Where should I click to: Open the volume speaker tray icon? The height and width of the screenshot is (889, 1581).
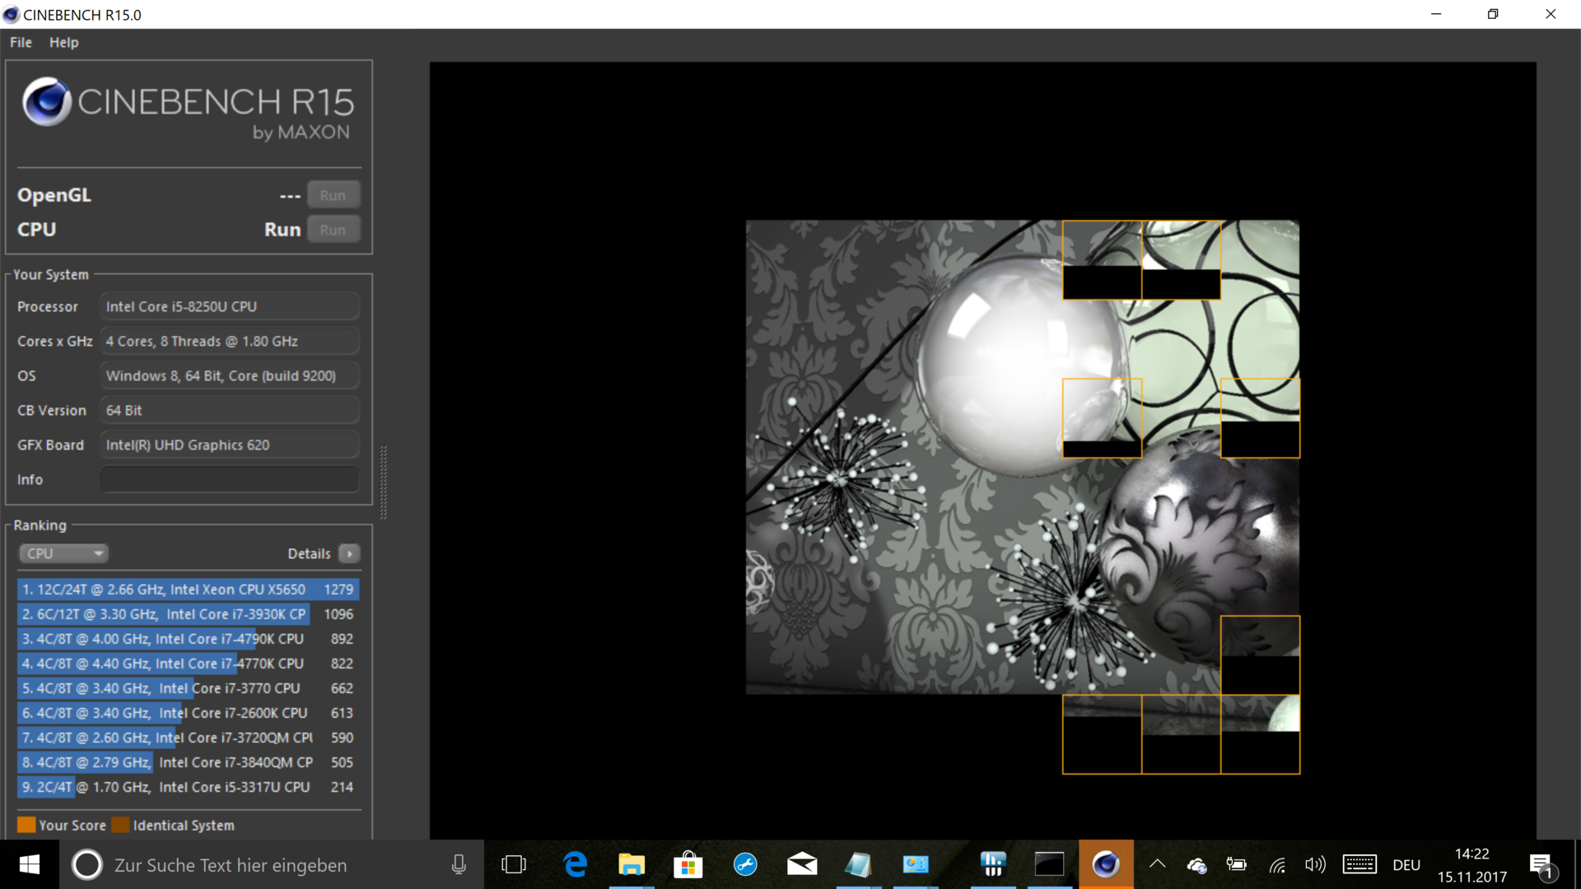1315,864
